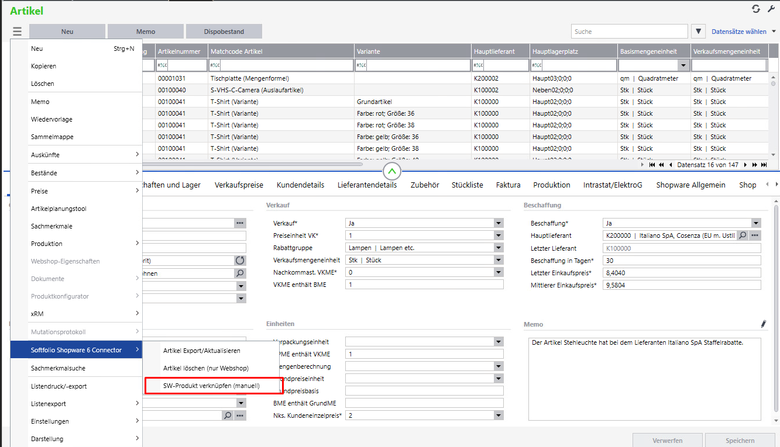The width and height of the screenshot is (780, 447).
Task: Click the filter funnel icon beside search
Action: [x=698, y=32]
